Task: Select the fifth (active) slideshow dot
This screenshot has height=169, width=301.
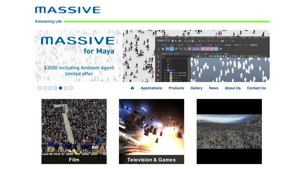Action: [61, 88]
